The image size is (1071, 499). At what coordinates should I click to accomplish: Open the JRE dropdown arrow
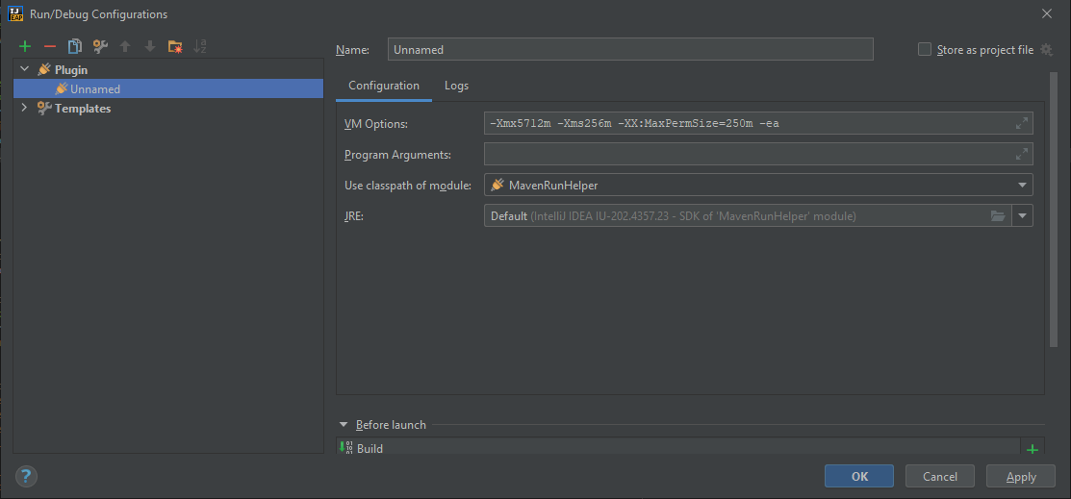tap(1023, 215)
